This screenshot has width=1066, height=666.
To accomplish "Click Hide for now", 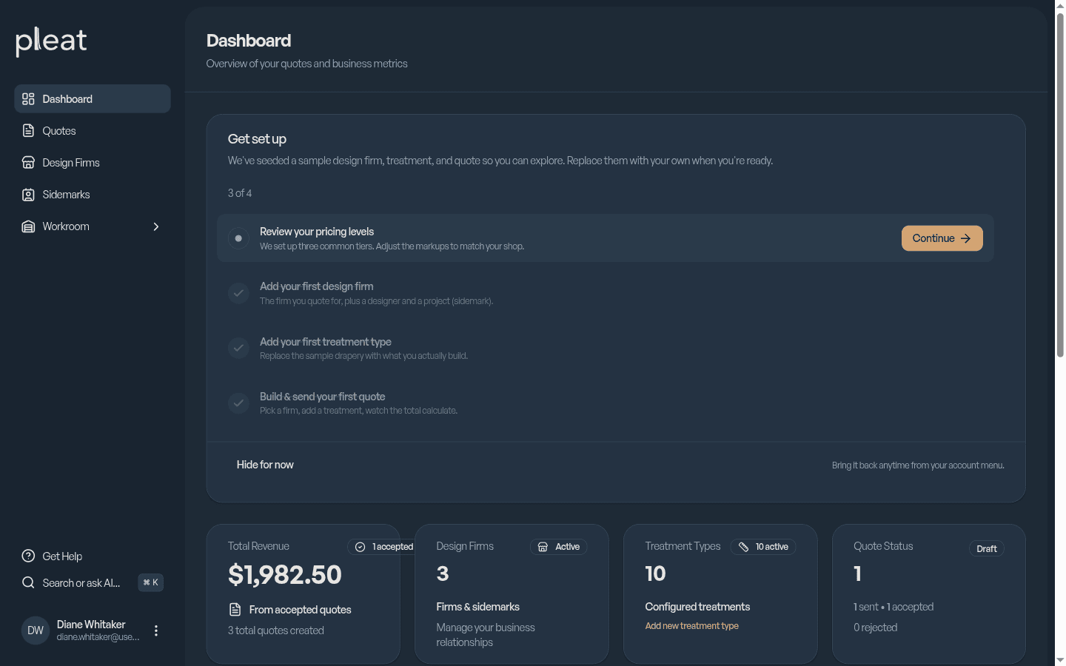I will tap(265, 465).
